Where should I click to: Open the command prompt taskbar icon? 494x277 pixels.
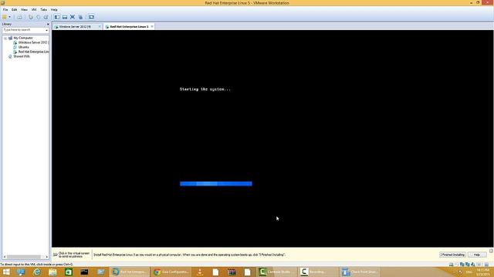pyautogui.click(x=84, y=272)
